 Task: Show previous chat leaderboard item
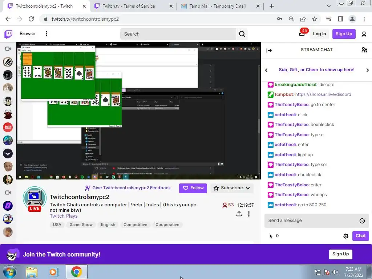[x=266, y=70]
